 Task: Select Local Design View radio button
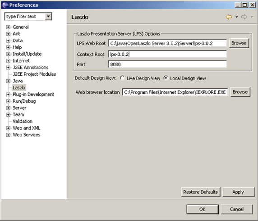(x=166, y=78)
